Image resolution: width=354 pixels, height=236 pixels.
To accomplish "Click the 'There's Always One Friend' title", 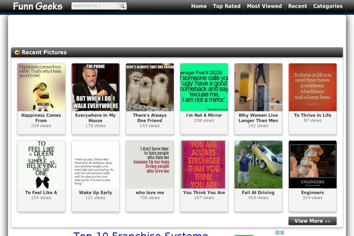I will coord(150,118).
